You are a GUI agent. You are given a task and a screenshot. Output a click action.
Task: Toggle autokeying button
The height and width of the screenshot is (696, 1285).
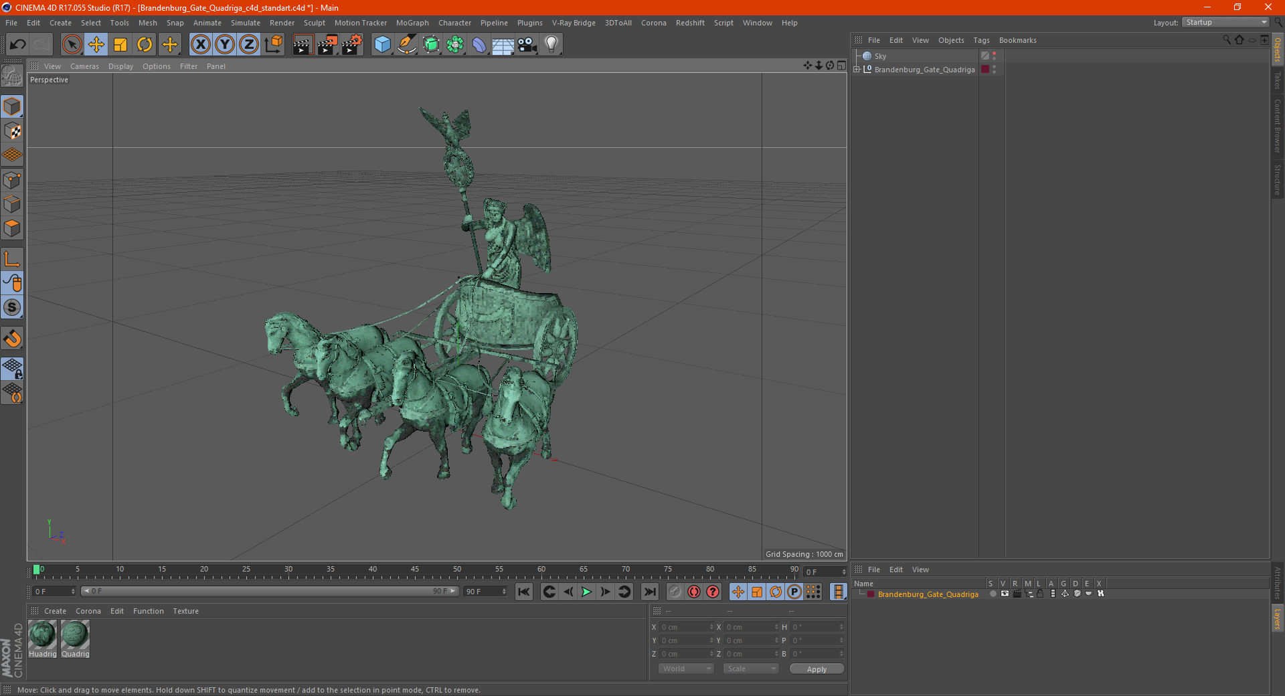pyautogui.click(x=694, y=592)
